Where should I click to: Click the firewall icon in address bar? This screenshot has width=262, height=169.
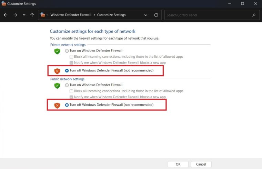click(43, 15)
